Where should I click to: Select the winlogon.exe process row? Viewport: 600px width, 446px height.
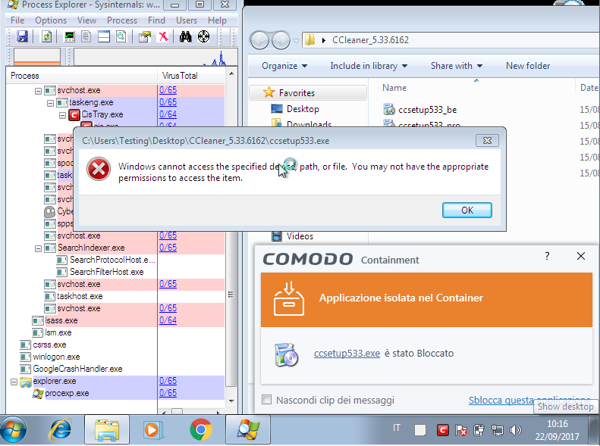(x=115, y=357)
